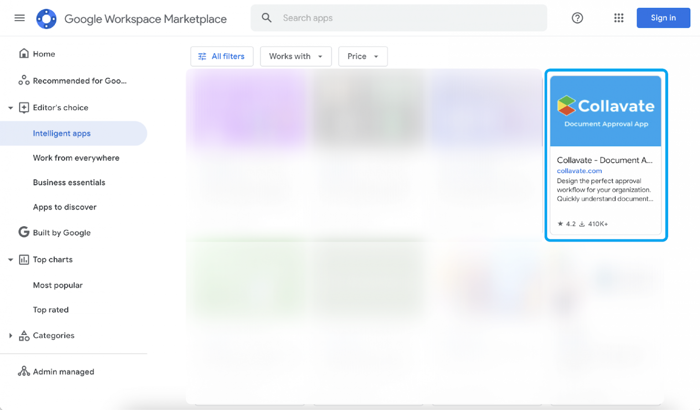Screen dimensions: 700x410
Task: Open the Help question mark icon
Action: 577,18
